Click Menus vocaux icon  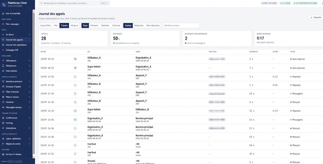pyautogui.click(x=3, y=97)
